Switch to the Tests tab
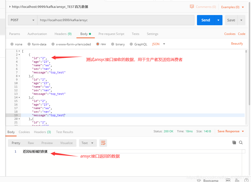 coord(135,34)
